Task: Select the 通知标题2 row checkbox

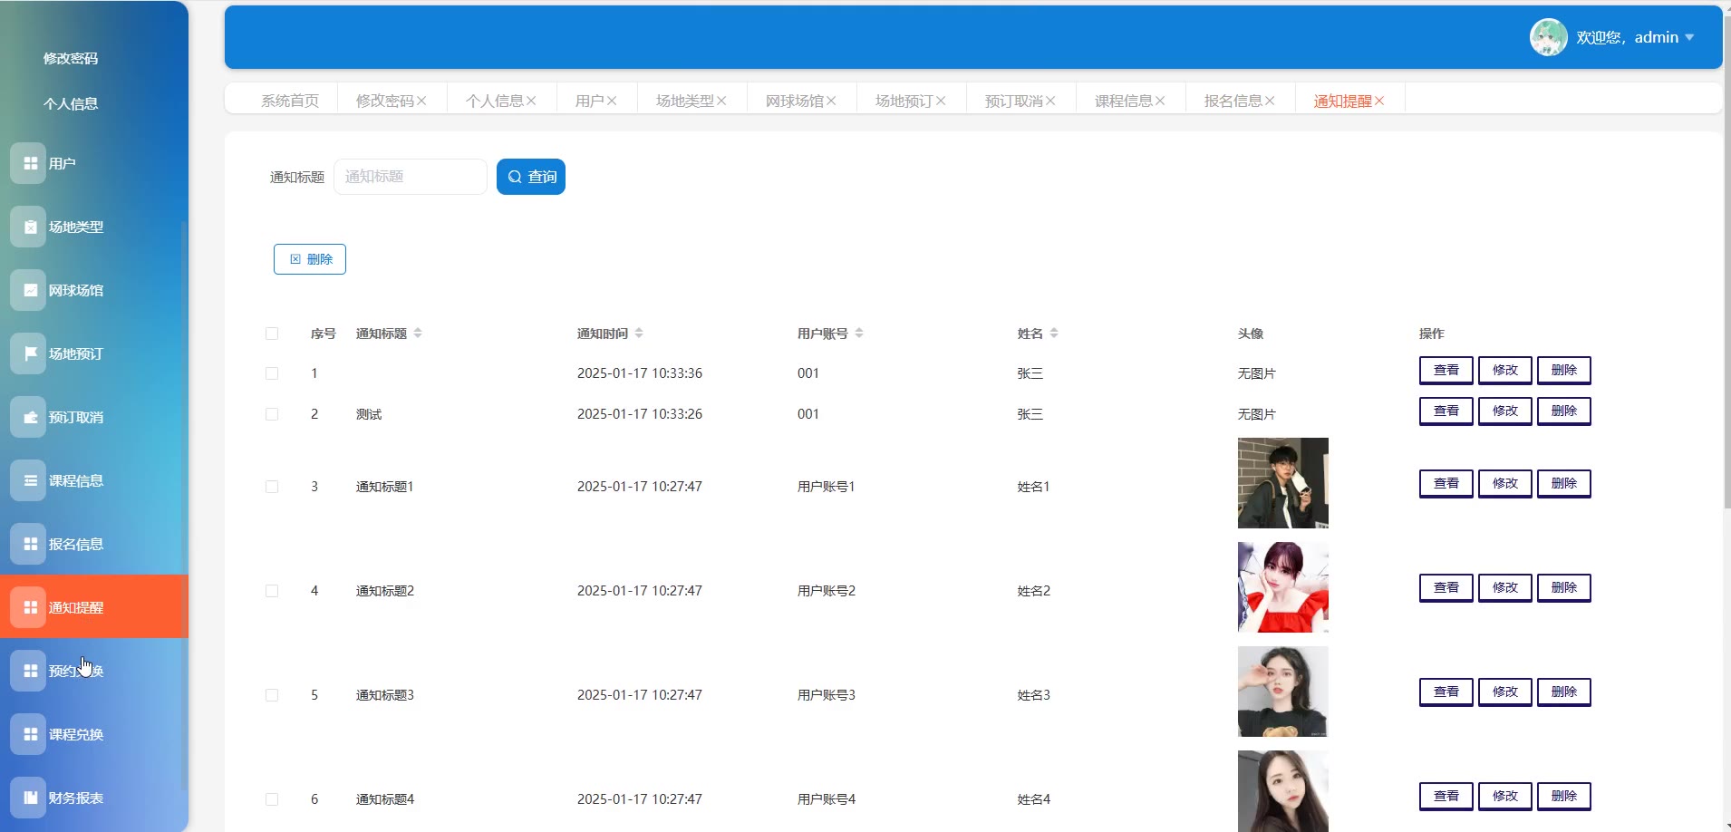Action: [272, 591]
